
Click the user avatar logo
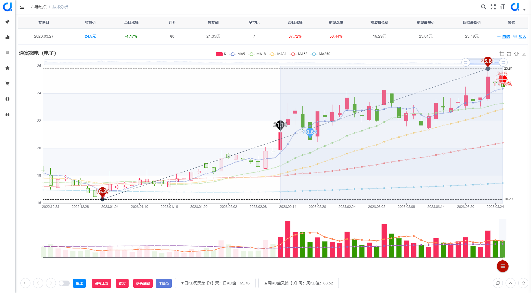(515, 7)
